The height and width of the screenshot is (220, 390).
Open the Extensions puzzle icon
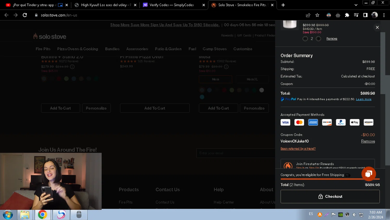tap(347, 15)
